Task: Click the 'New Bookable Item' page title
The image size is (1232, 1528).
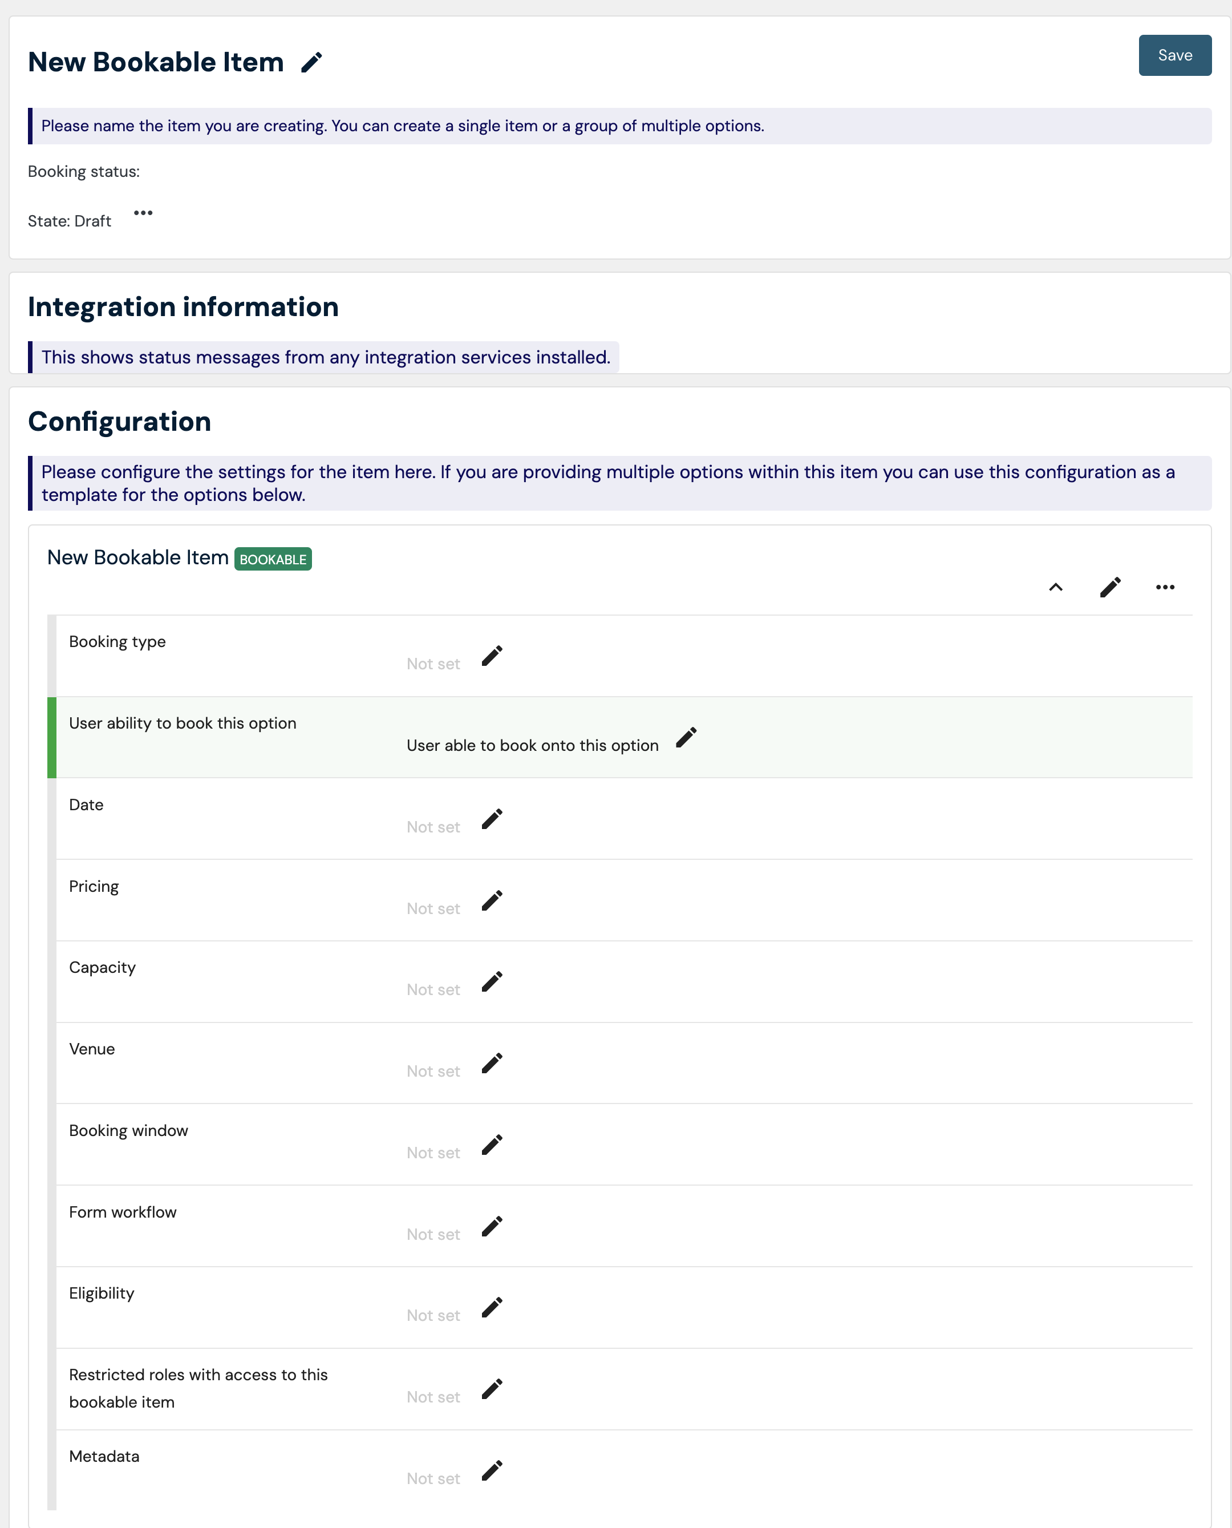Action: tap(155, 63)
